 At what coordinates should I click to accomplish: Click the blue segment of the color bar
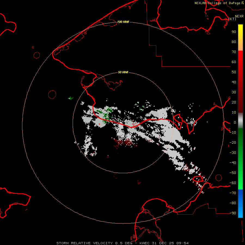240,203
